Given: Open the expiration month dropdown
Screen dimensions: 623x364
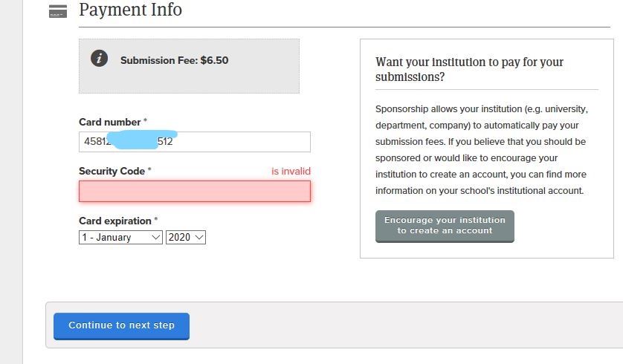Looking at the screenshot, I should tap(120, 238).
